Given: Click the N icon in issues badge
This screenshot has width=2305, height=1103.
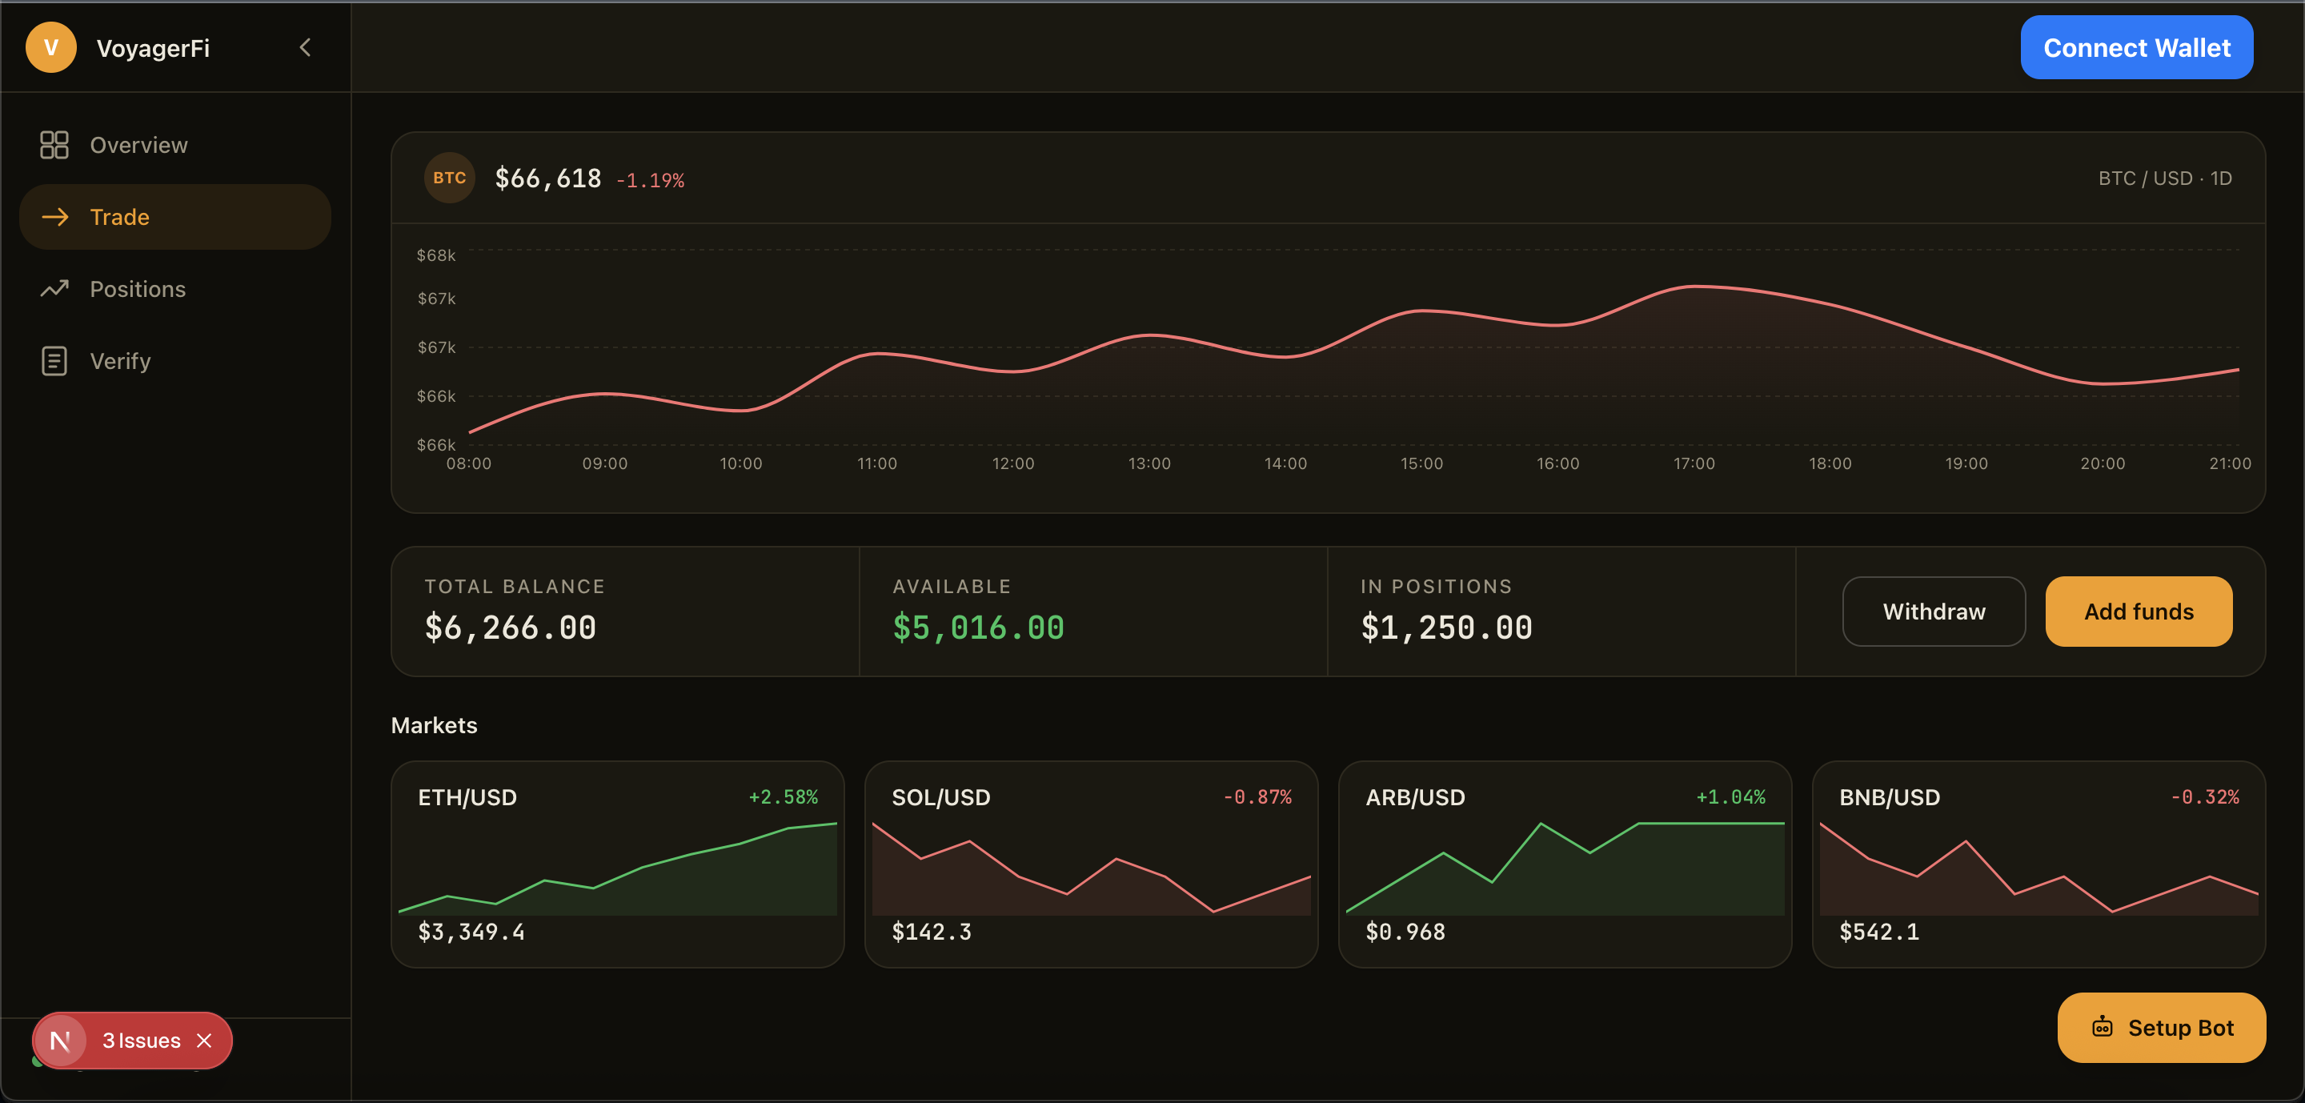Looking at the screenshot, I should (x=60, y=1041).
